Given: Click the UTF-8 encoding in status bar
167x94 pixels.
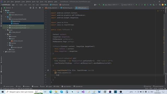Looking at the screenshot, I should pyautogui.click(x=155, y=89).
